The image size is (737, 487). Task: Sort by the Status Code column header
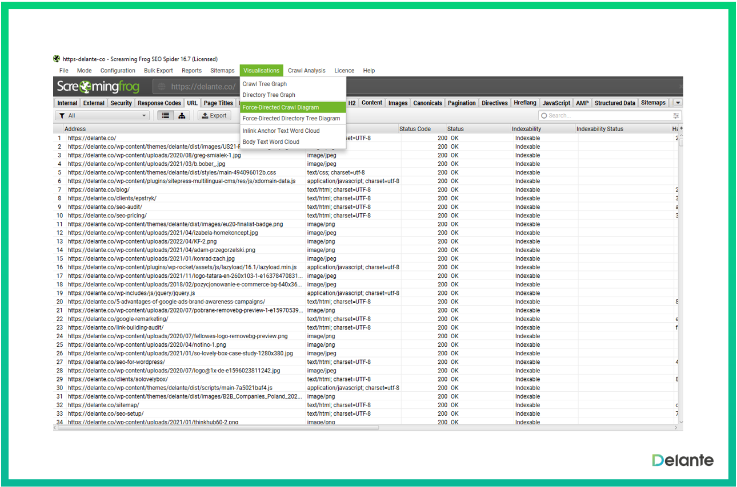click(x=415, y=129)
